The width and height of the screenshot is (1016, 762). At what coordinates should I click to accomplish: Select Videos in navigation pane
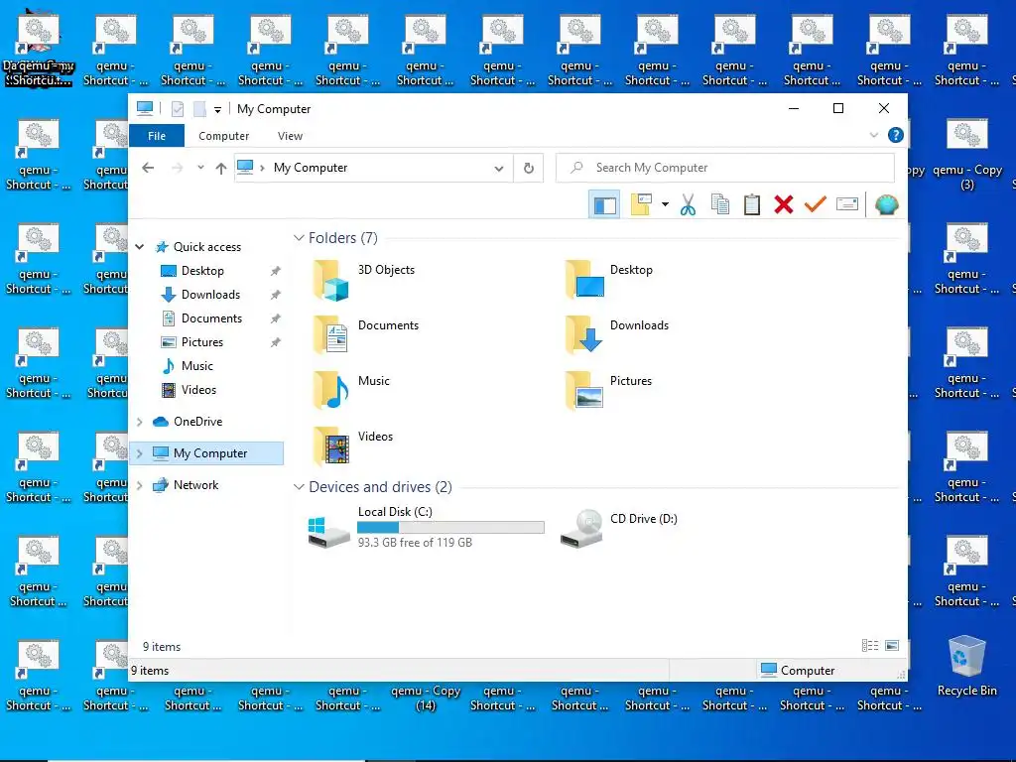click(198, 390)
